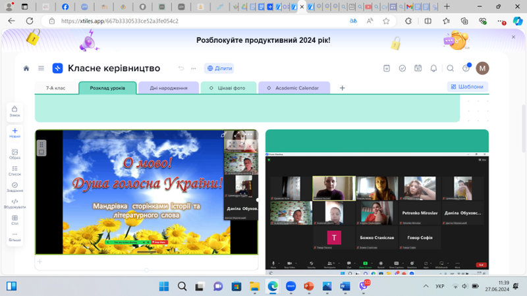Open Edge Collections icon
527x296 pixels.
pos(464,21)
